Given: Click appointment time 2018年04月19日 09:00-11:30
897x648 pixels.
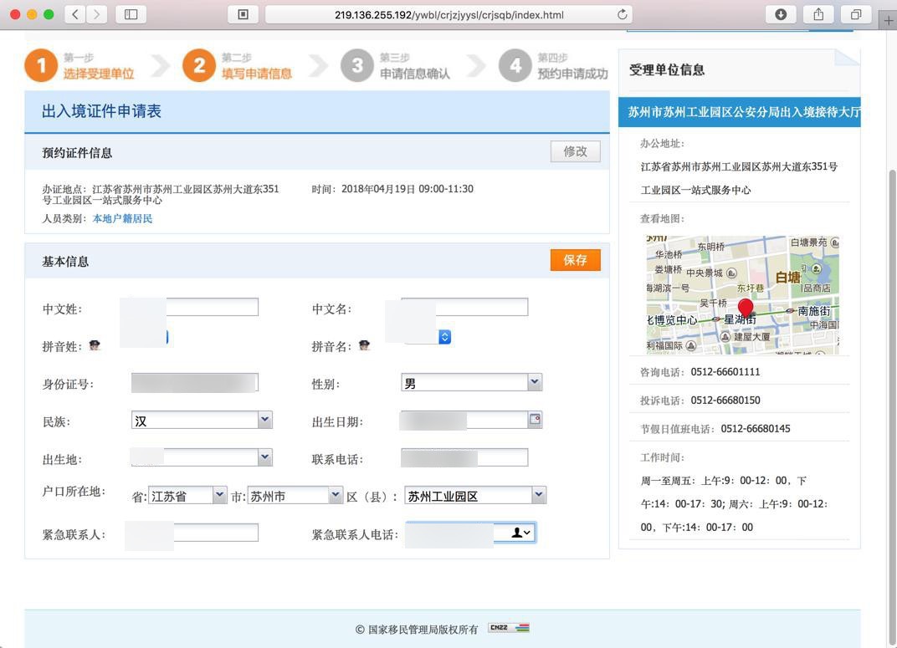Looking at the screenshot, I should 407,189.
